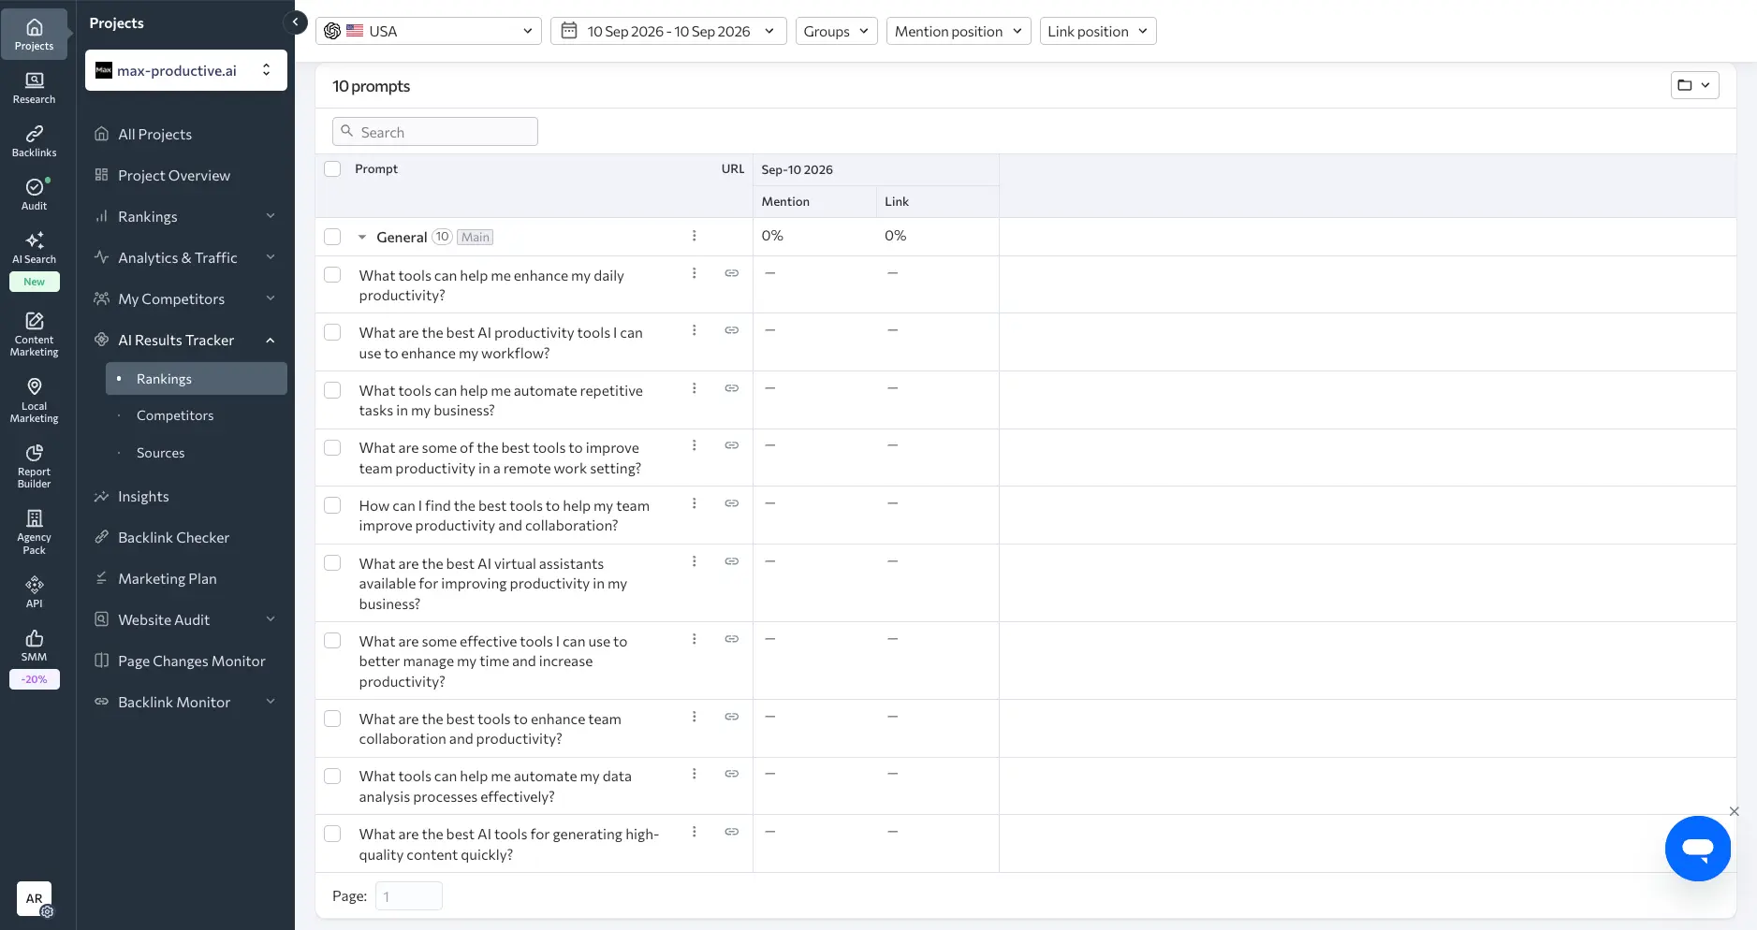Open Insights menu item
The height and width of the screenshot is (930, 1757).
[143, 497]
